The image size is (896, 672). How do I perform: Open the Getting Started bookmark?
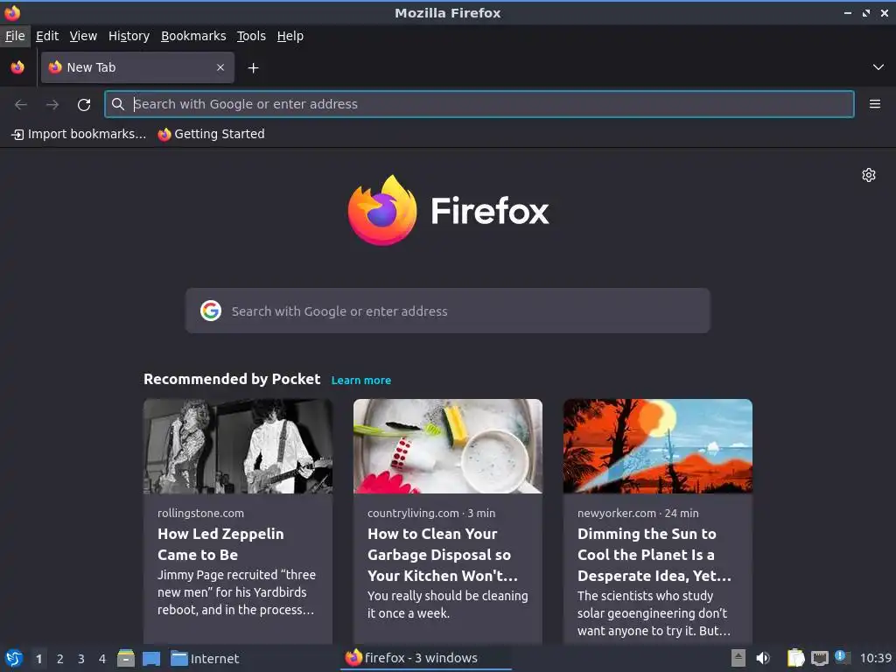(x=212, y=134)
